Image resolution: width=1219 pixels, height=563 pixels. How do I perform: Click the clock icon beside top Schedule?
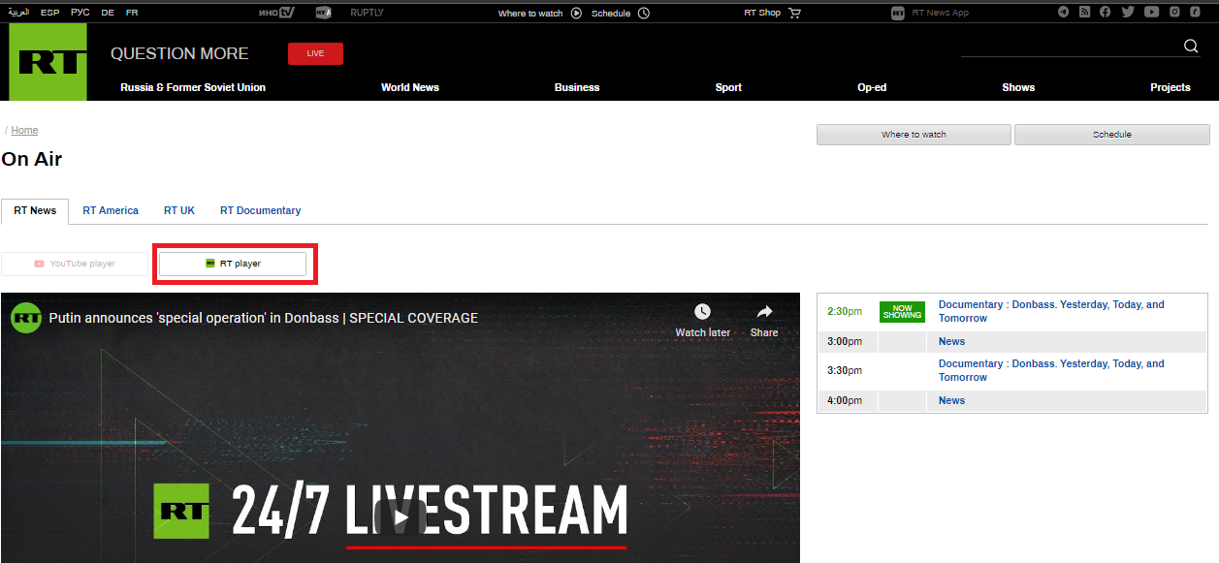point(644,14)
